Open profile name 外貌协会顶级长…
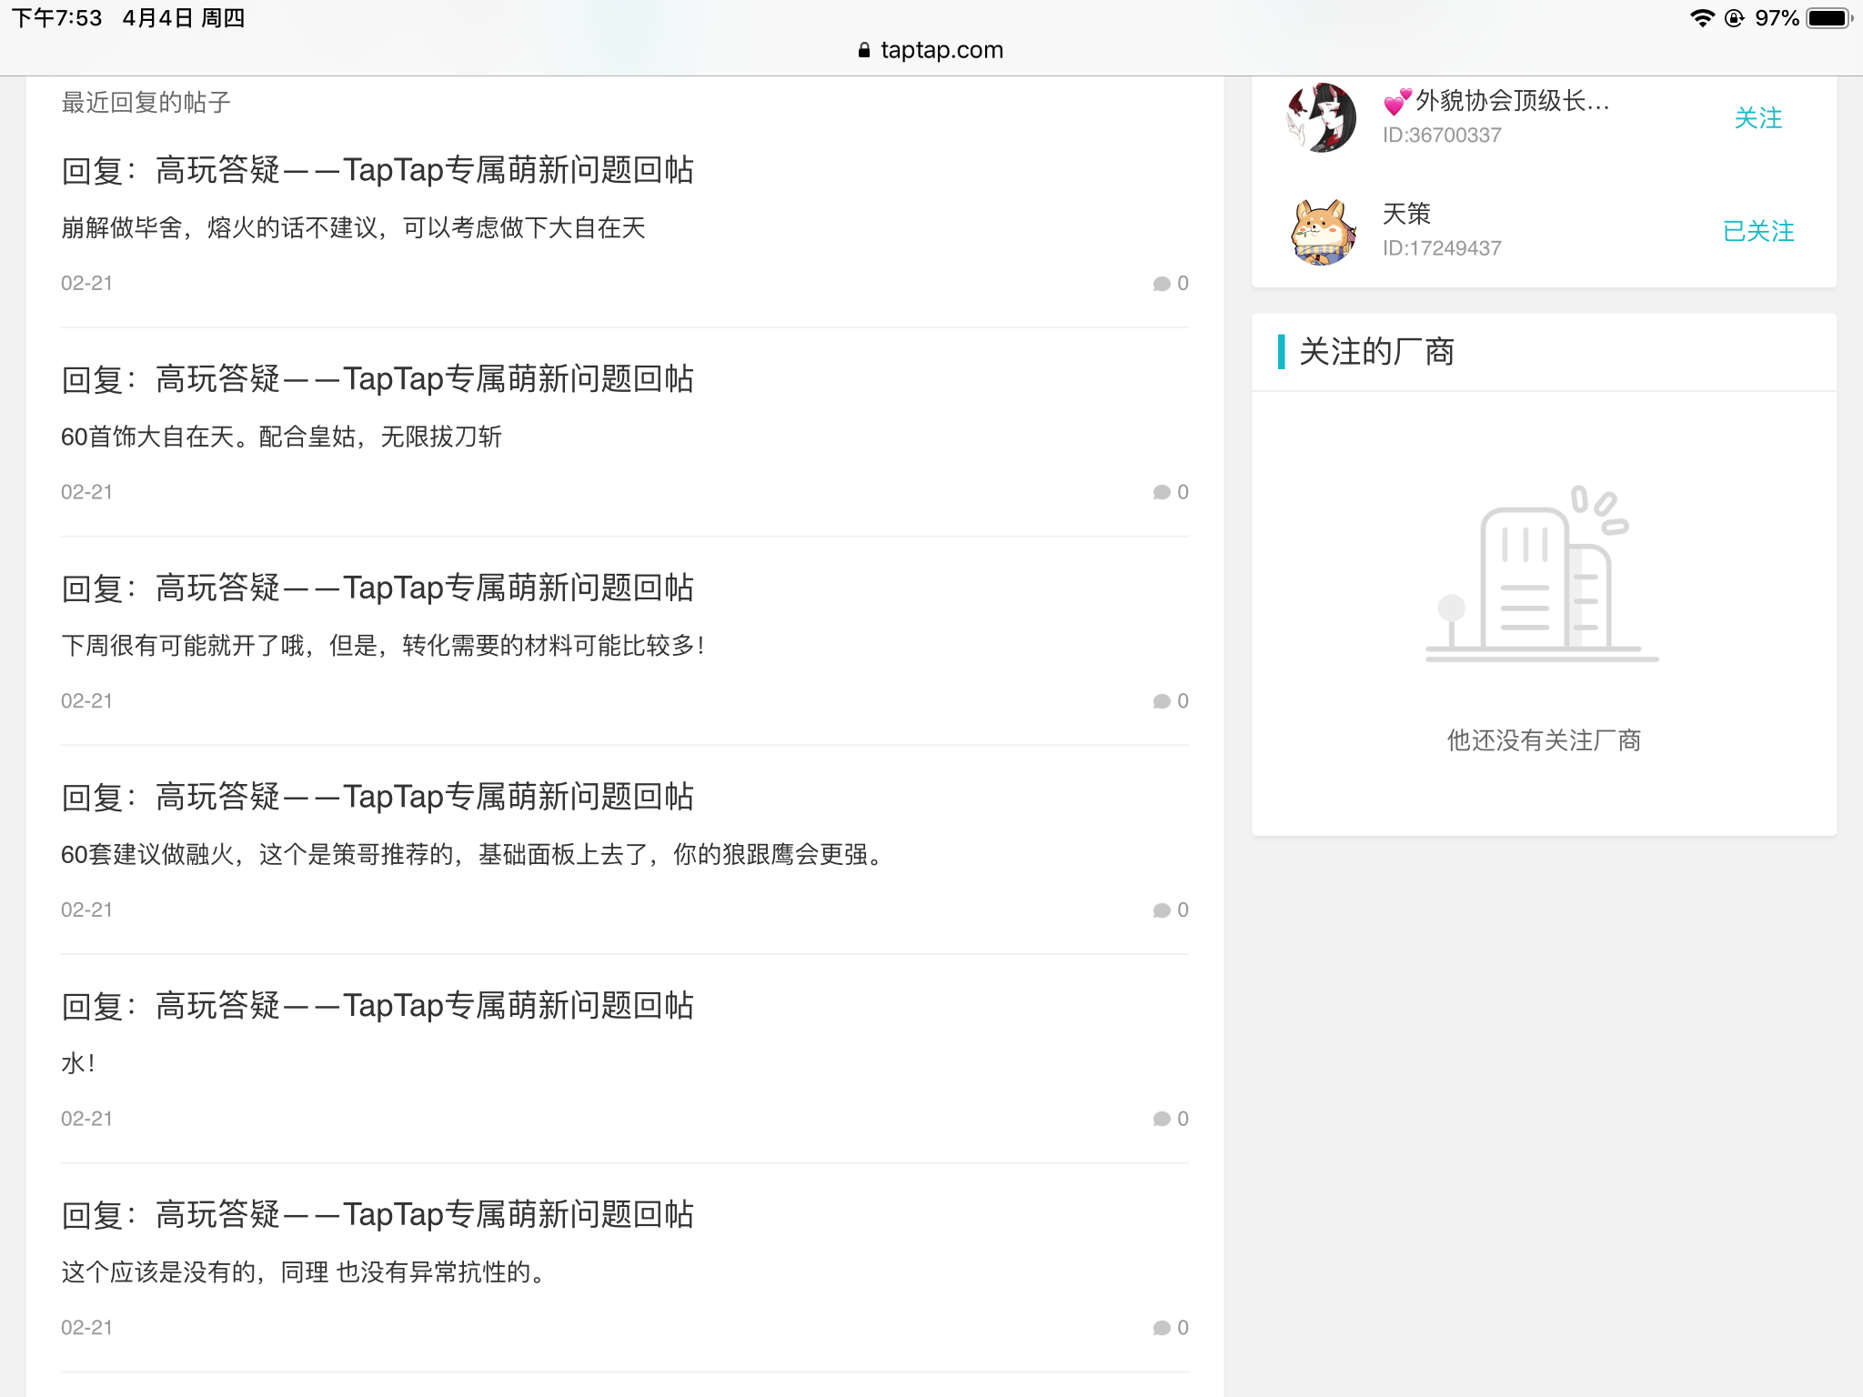 point(1496,101)
